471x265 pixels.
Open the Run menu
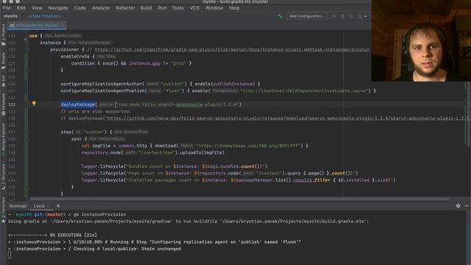[x=162, y=8]
